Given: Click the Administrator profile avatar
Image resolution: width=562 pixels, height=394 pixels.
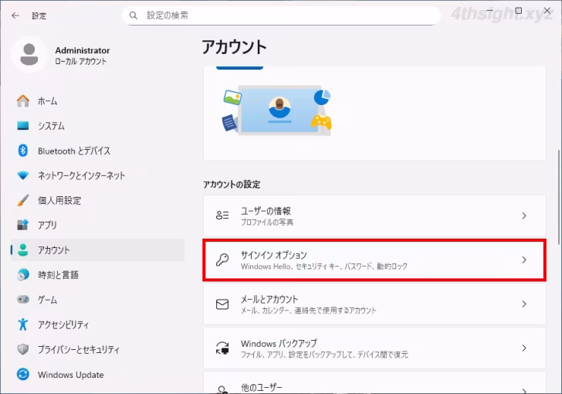Looking at the screenshot, I should pyautogui.click(x=29, y=55).
